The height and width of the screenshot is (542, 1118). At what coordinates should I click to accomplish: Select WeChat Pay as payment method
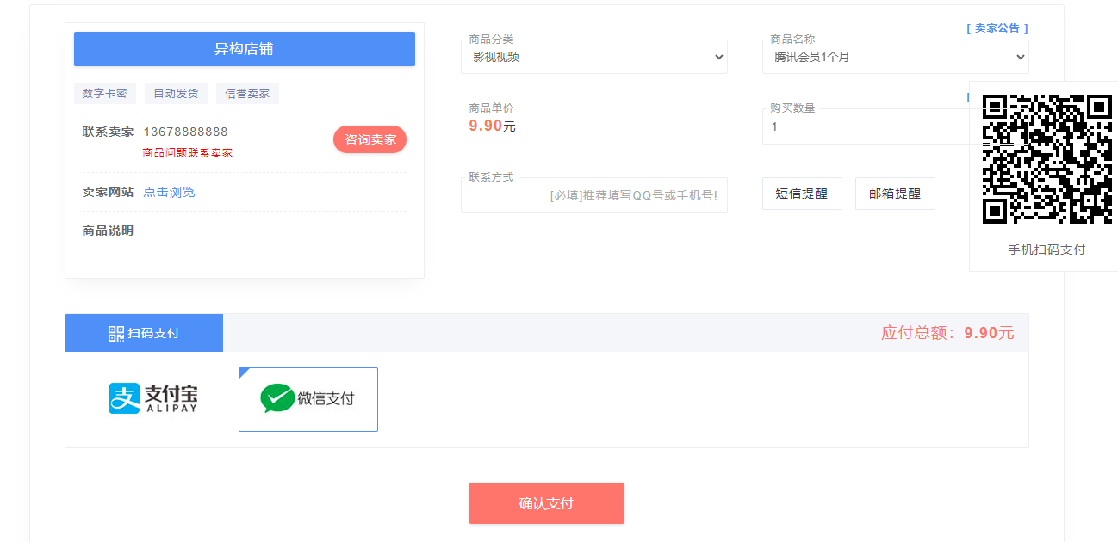[307, 398]
